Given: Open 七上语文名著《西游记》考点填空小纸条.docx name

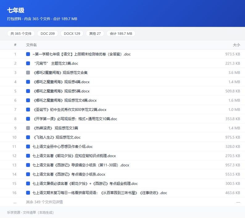Looking at the screenshot, I should point(69,174).
